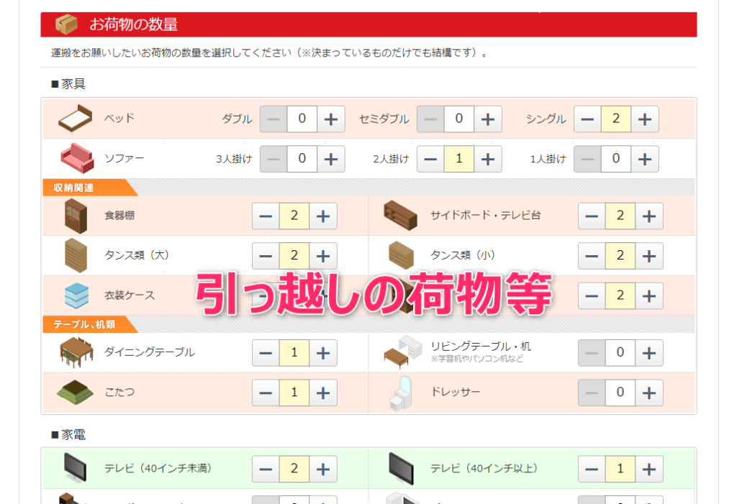Decrease 食器棚 count with minus

coord(266,216)
